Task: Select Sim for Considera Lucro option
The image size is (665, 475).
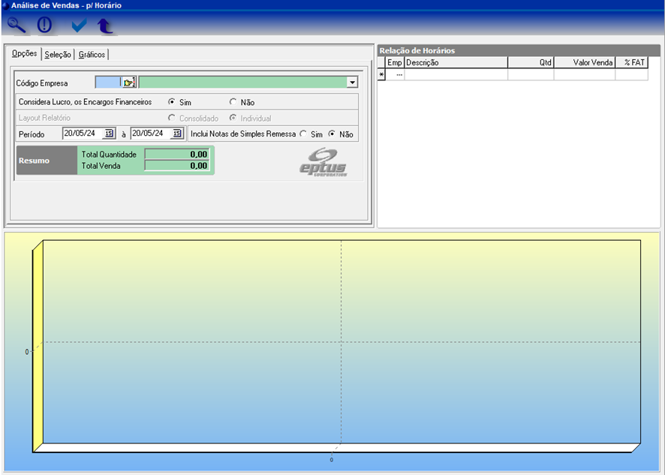Action: (173, 102)
